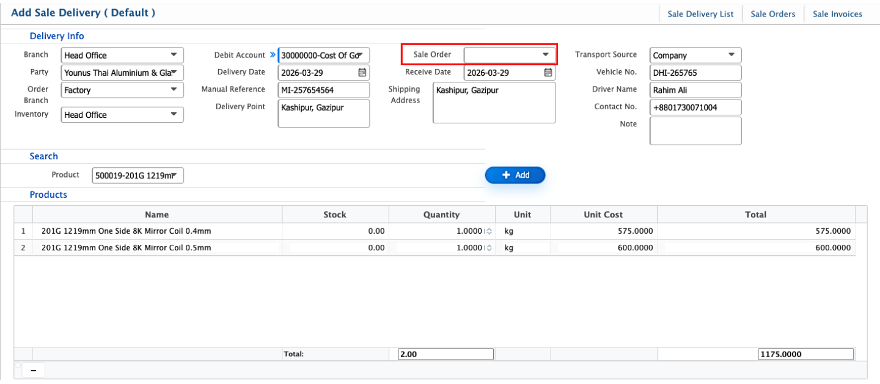The height and width of the screenshot is (384, 880).
Task: Open calendar picker for Receive Date
Action: [548, 73]
